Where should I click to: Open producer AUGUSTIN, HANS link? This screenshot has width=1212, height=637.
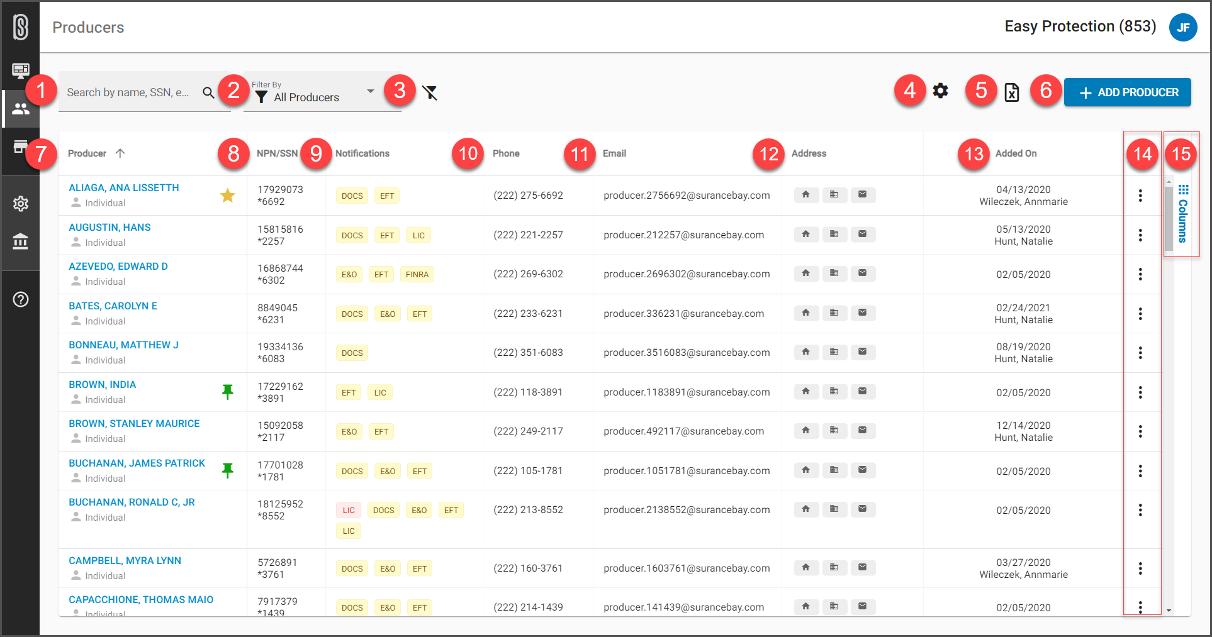point(109,227)
